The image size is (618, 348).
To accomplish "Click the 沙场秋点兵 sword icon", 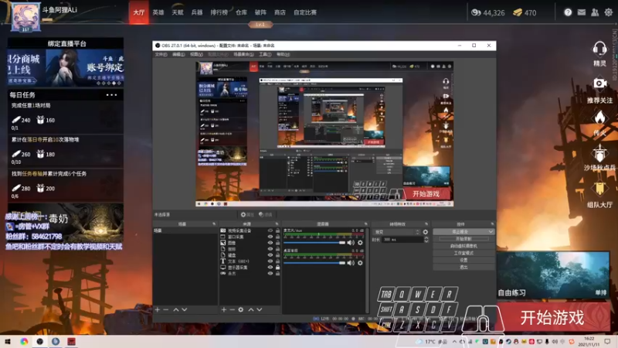I will (599, 153).
